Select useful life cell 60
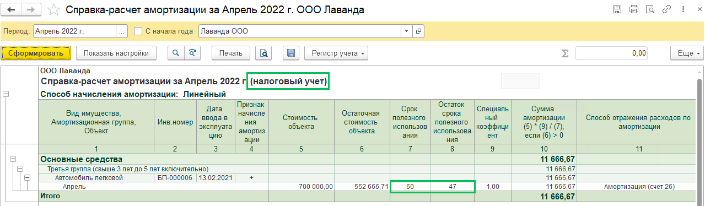 coord(410,187)
